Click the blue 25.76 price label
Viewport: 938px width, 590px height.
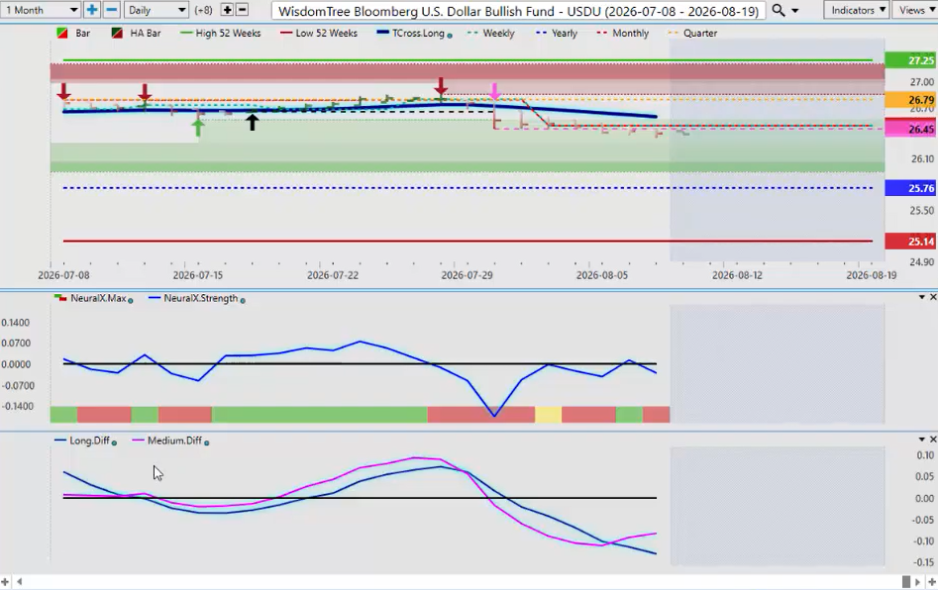(x=911, y=188)
